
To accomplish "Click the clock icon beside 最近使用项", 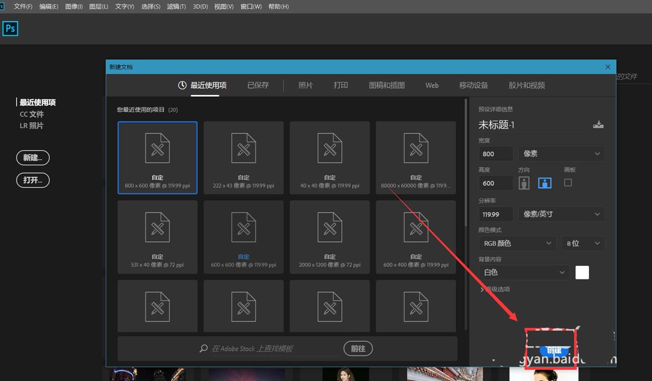I will click(181, 85).
